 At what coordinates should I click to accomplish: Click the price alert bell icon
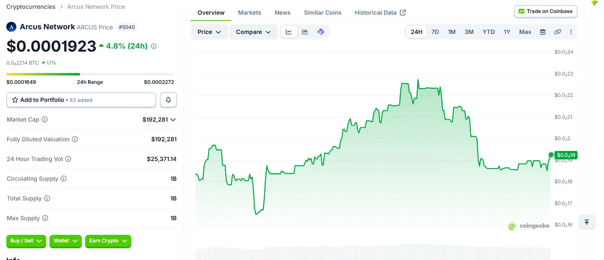[168, 100]
